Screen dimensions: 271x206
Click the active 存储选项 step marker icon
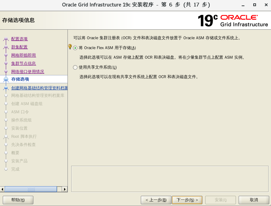6,79
